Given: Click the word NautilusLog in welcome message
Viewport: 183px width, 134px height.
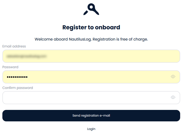Looking at the screenshot, I should (x=80, y=39).
